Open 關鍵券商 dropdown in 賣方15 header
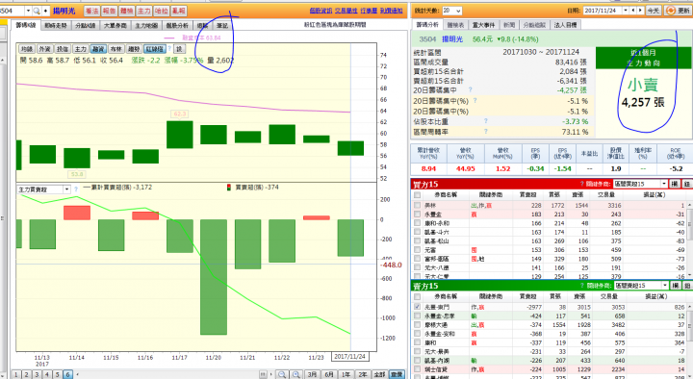 pyautogui.click(x=664, y=286)
